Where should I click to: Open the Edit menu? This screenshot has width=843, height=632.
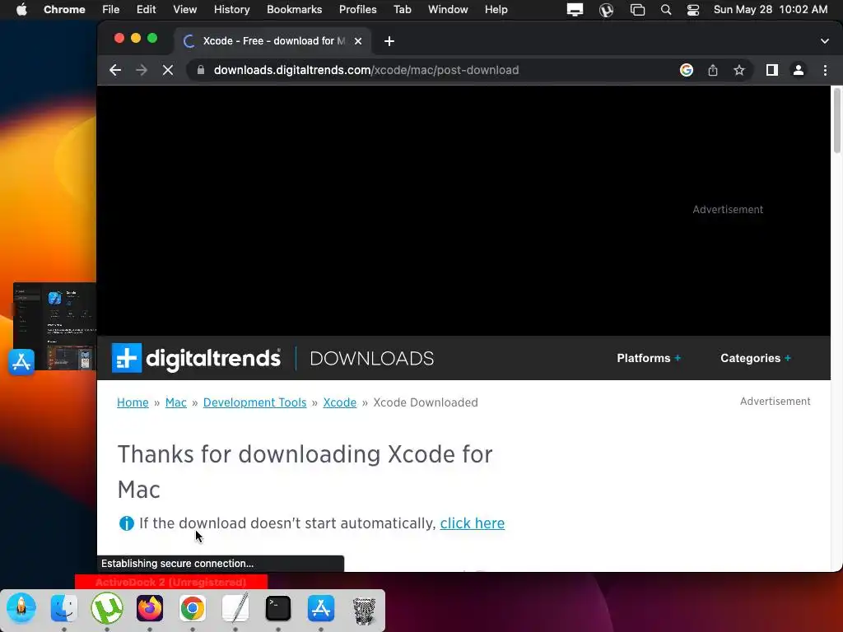146,10
